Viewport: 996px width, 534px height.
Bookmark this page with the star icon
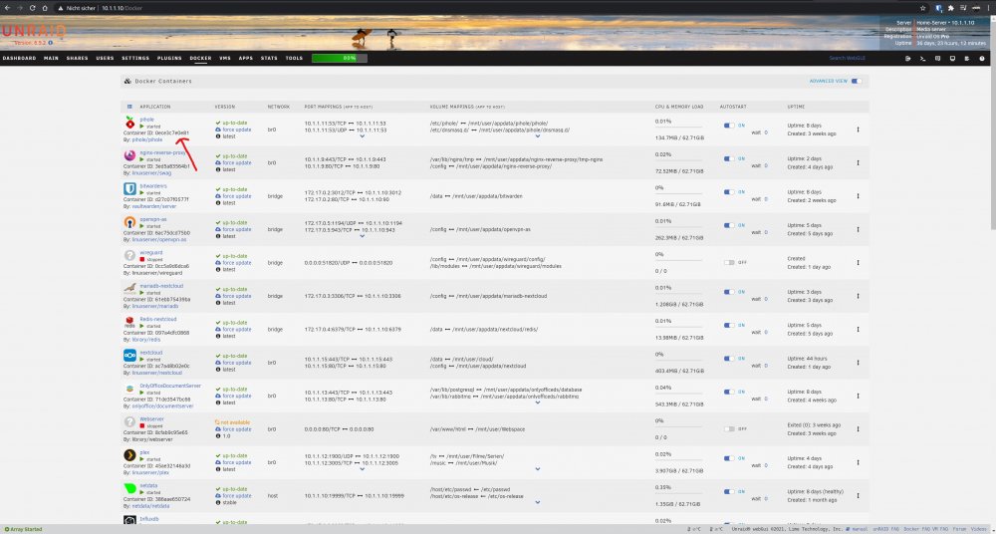tap(923, 8)
